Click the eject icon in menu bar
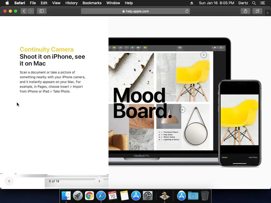Screen dimensions: 271x203 tap(192, 3)
